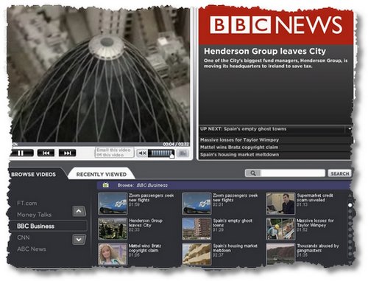Screen dimensions: 368x281
Task: Click the BBC Business browse breadcrumb
Action: (x=152, y=185)
